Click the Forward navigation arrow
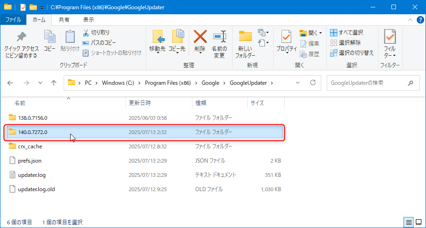The width and height of the screenshot is (426, 228). pyautogui.click(x=26, y=83)
